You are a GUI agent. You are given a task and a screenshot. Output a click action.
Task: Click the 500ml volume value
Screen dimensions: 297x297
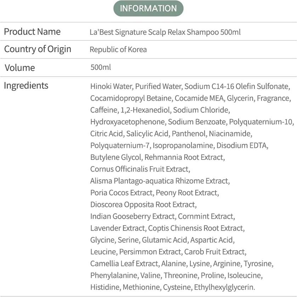coord(101,67)
